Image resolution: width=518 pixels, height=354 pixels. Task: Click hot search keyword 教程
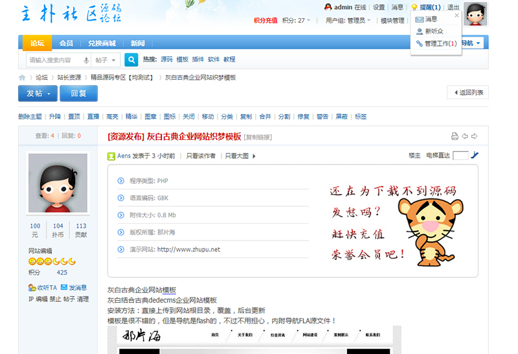pos(229,59)
